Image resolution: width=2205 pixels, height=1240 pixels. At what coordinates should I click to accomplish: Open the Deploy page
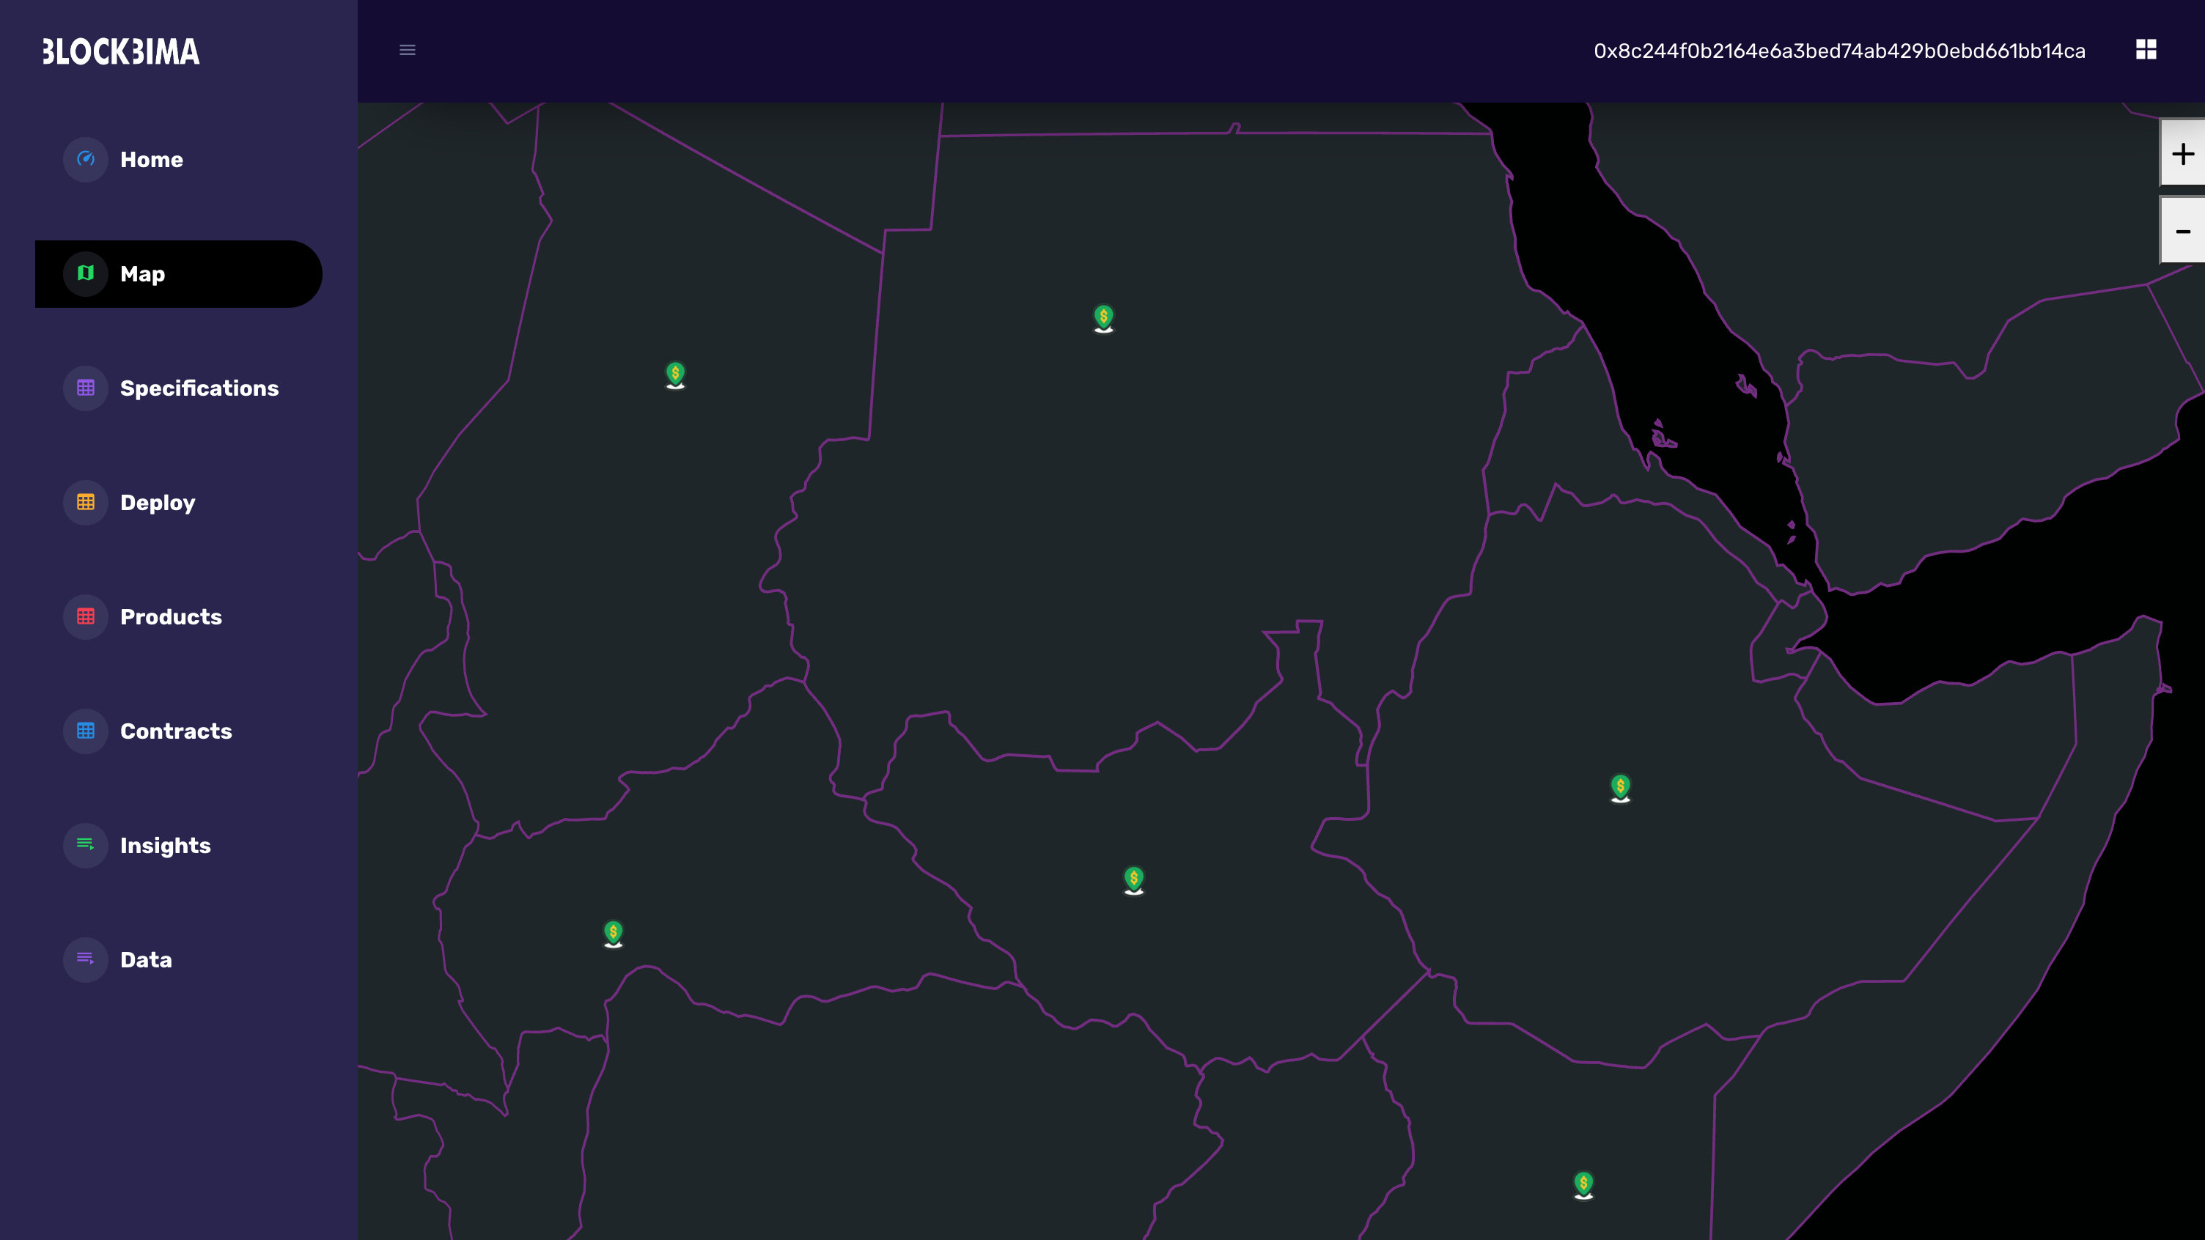pyautogui.click(x=158, y=503)
